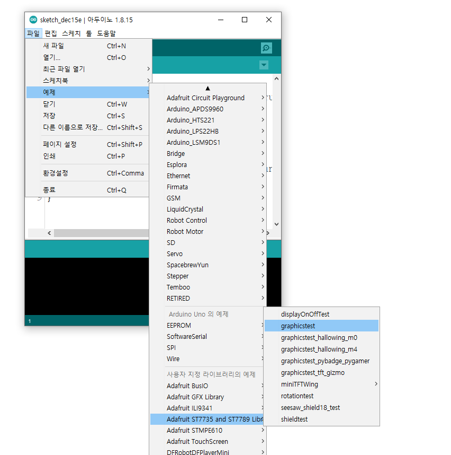Open graphicstest_hallowing_m4 example
The image size is (451, 455).
pyautogui.click(x=321, y=349)
